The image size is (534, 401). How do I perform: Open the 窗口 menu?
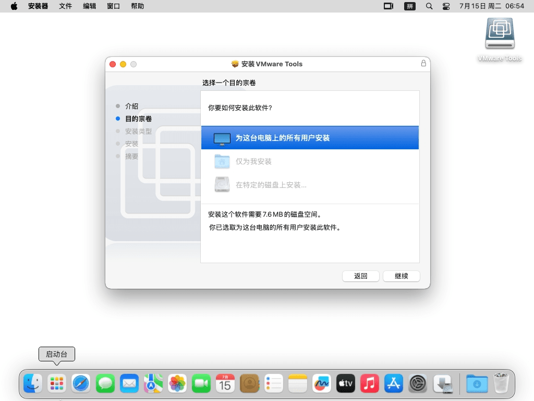pos(113,6)
